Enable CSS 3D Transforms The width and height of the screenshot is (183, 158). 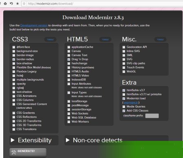coord(14,125)
